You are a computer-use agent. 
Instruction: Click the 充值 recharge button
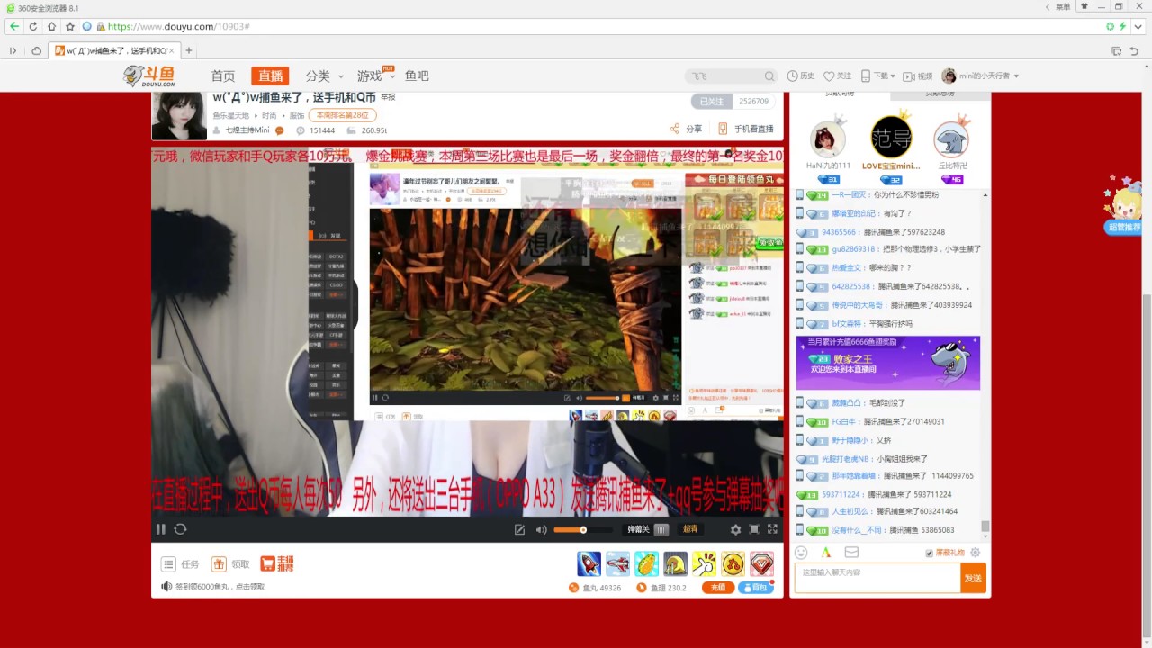[x=717, y=588]
